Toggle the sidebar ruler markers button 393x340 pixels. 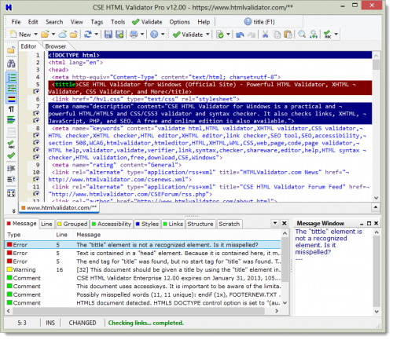[11, 88]
